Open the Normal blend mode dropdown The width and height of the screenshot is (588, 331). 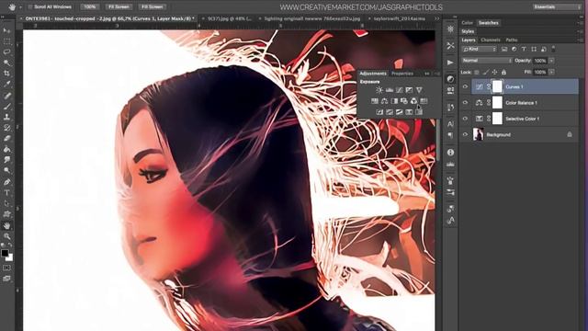click(487, 61)
